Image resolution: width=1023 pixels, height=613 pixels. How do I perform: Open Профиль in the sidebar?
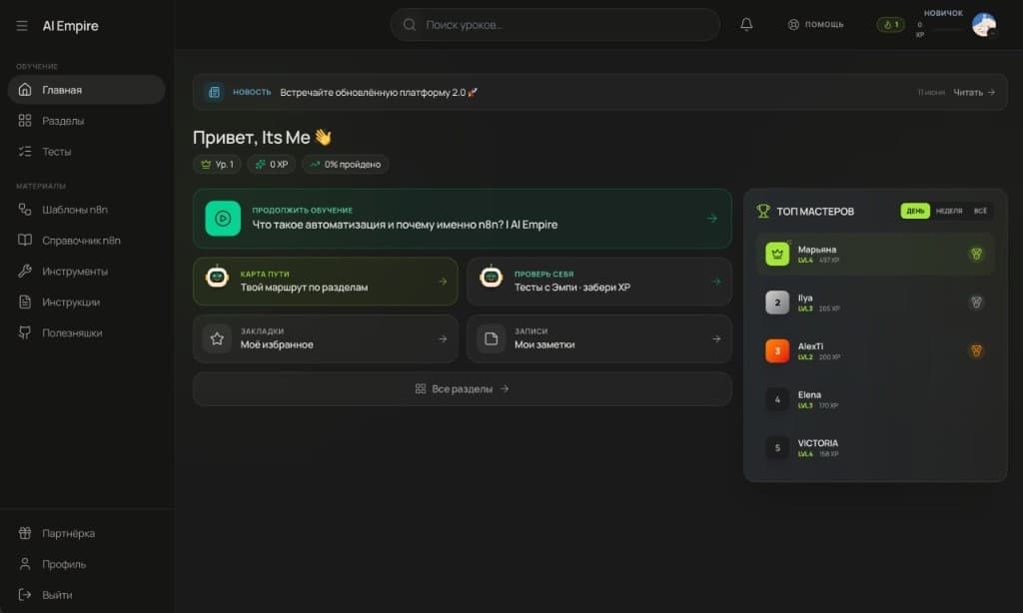pos(86,564)
